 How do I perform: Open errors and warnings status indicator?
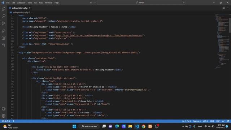point(6,121)
